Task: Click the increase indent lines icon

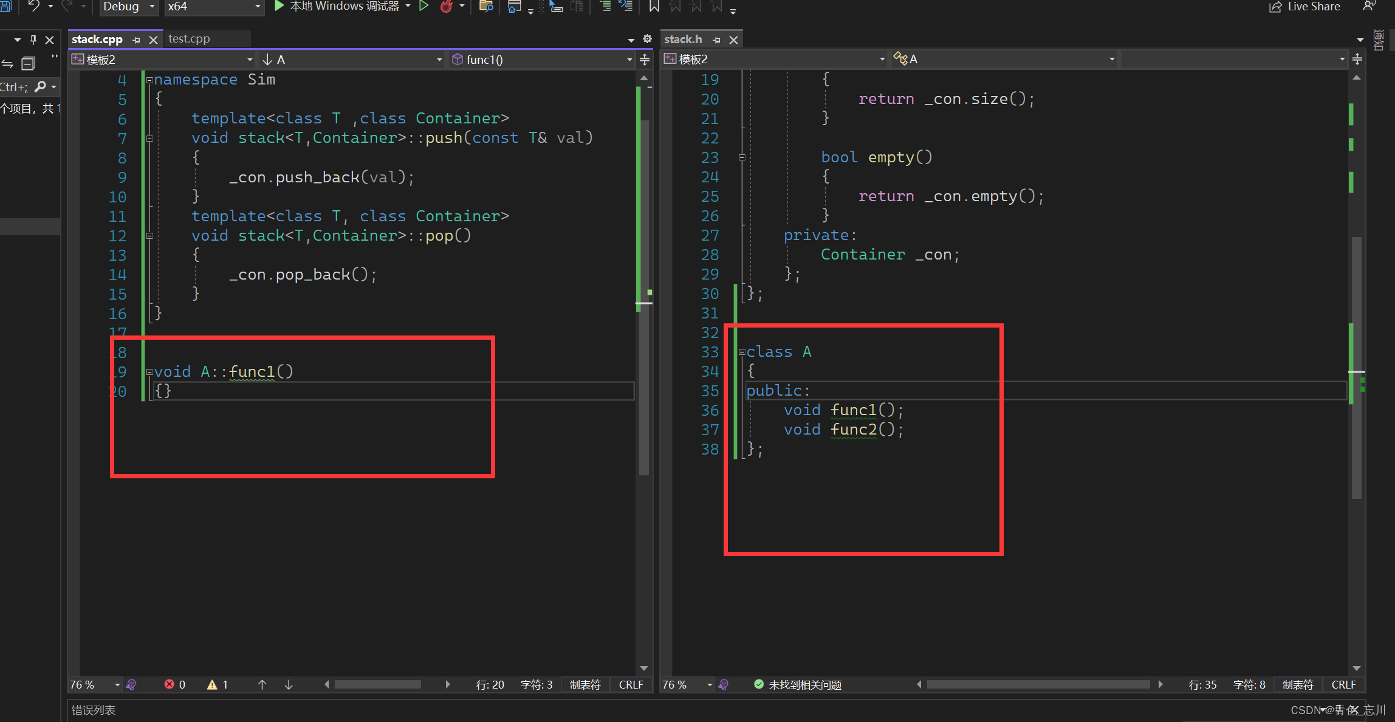Action: click(605, 6)
